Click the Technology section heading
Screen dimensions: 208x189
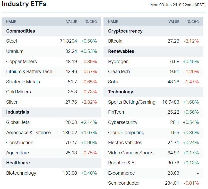point(120,92)
